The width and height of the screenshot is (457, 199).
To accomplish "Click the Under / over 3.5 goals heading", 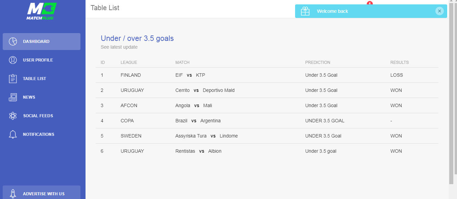I will click(137, 39).
